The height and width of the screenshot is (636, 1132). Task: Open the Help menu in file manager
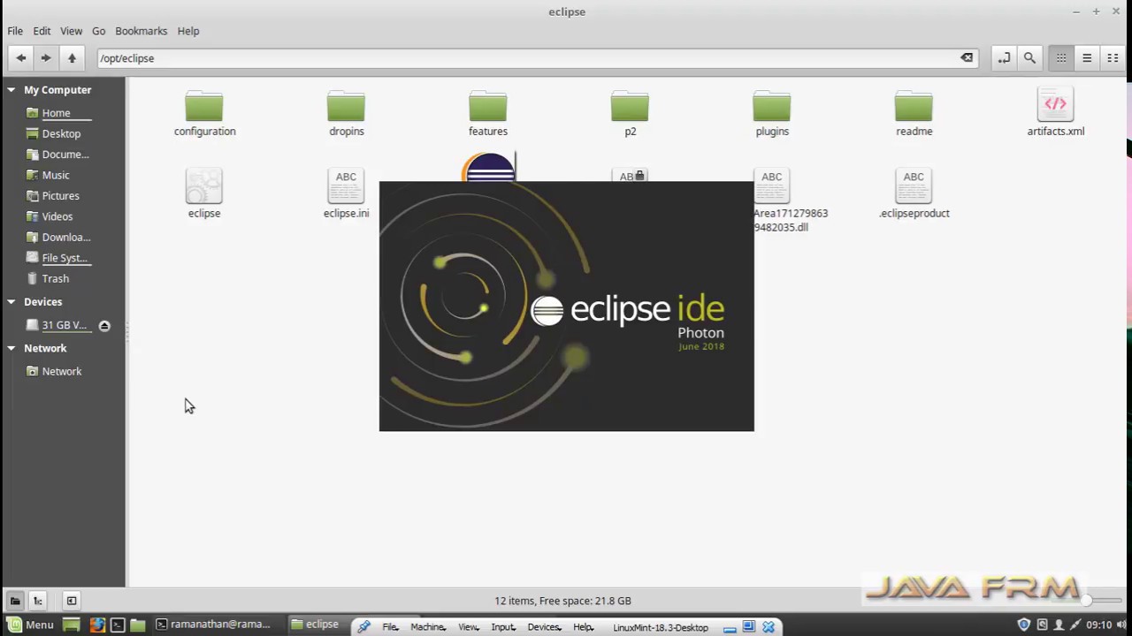(x=188, y=31)
